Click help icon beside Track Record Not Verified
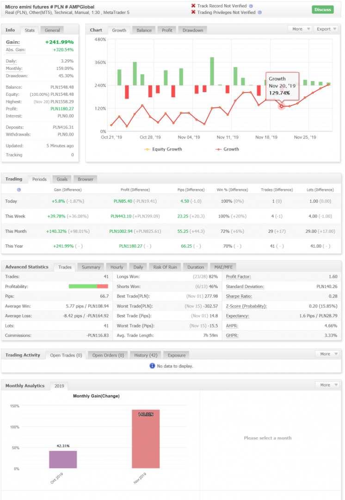Viewport: 345px width, 500px height. pyautogui.click(x=251, y=6)
